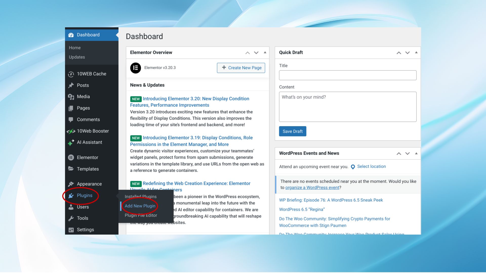
Task: Click the 10Web Booster lightning icon
Action: (71, 131)
